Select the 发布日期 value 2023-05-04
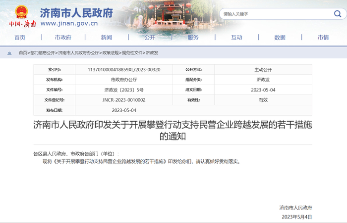 coord(124,110)
